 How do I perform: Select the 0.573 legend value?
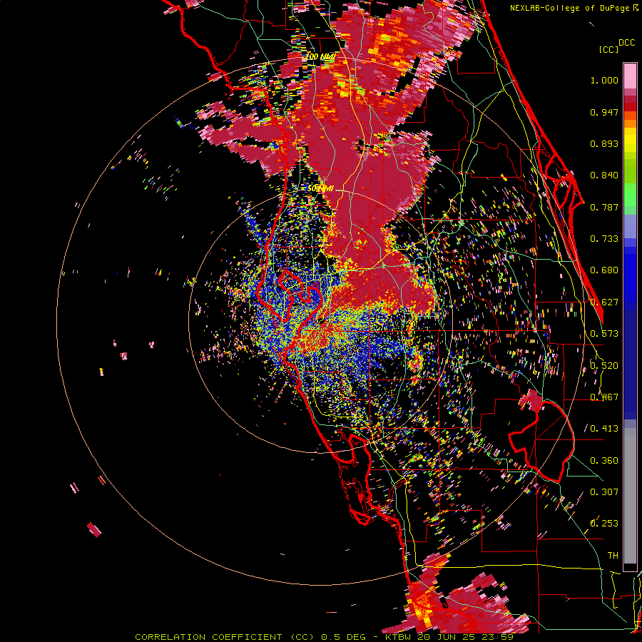tap(604, 334)
